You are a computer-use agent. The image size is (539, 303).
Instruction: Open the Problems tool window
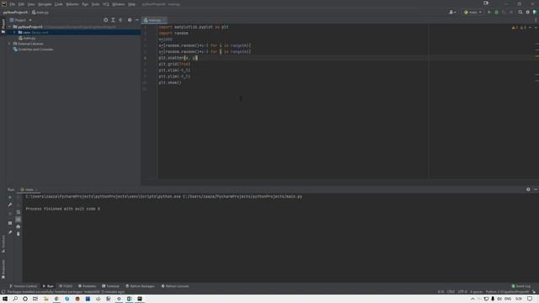88,286
